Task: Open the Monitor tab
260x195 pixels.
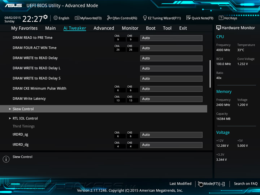Action: point(130,28)
